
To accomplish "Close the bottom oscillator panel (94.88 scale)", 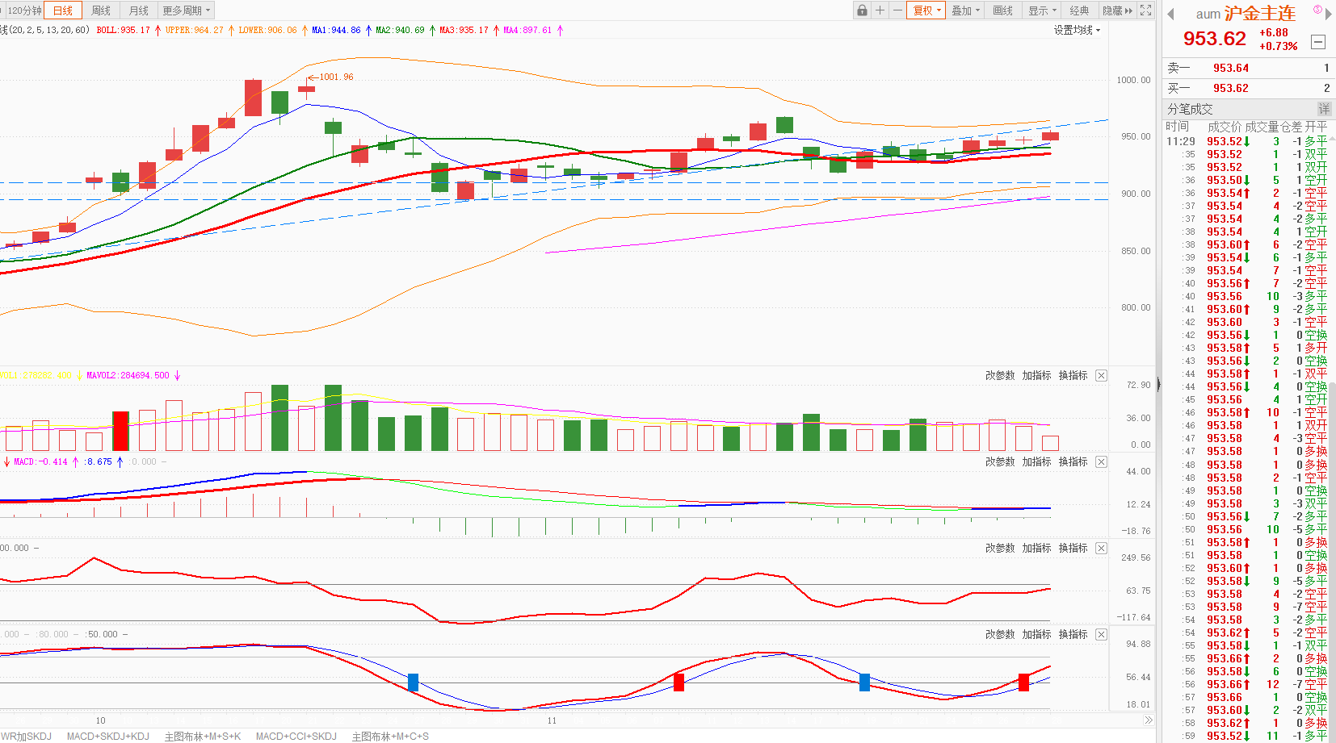I will tap(1101, 634).
